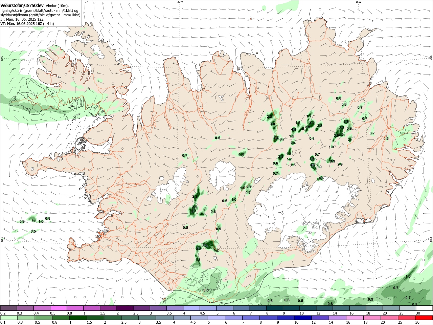433x325 pixels.
Task: Click the darkest purple swatch labeled 2 in upper legend
Action: pos(125,308)
